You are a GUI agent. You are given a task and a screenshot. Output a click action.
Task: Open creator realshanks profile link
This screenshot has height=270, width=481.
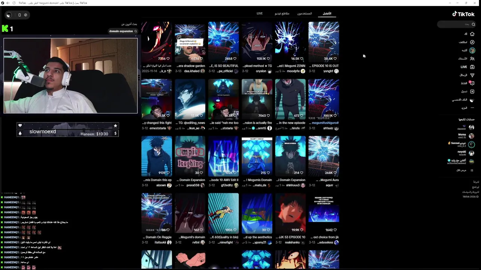(x=292, y=243)
